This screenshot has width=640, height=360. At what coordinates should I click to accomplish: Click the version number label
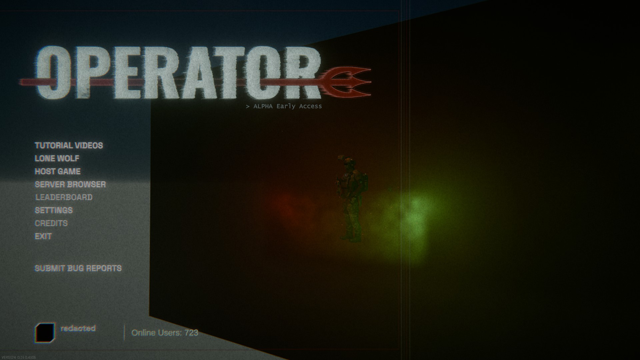(x=19, y=357)
